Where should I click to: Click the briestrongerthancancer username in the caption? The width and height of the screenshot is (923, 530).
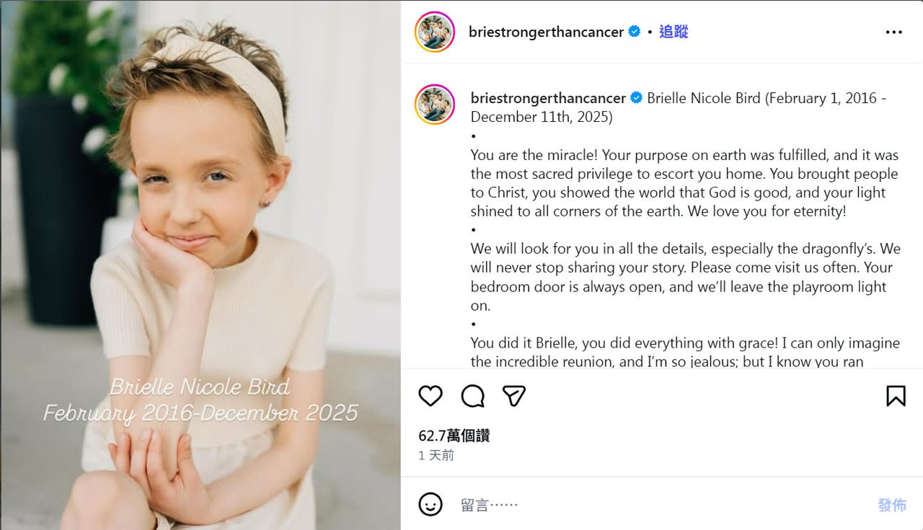[548, 98]
